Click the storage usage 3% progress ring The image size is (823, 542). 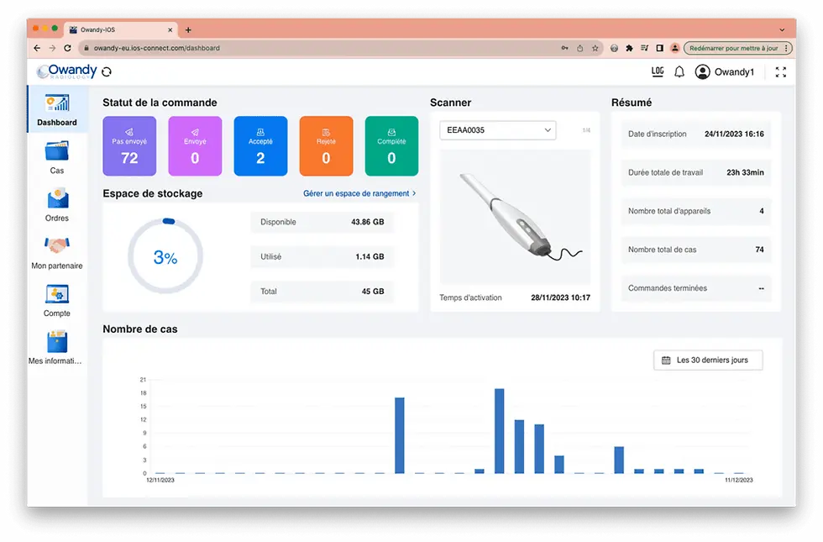tap(165, 256)
